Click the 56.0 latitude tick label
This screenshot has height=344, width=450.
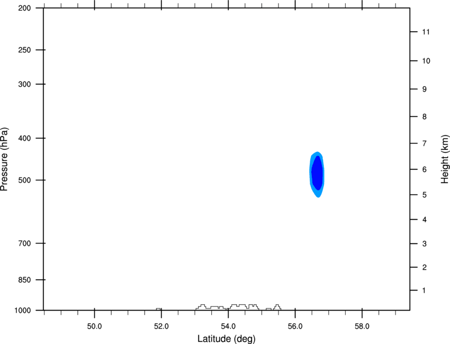pos(295,327)
